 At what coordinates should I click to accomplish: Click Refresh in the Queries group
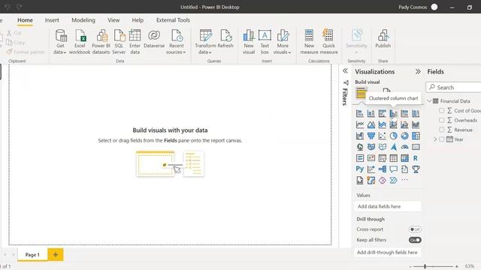[x=225, y=39]
